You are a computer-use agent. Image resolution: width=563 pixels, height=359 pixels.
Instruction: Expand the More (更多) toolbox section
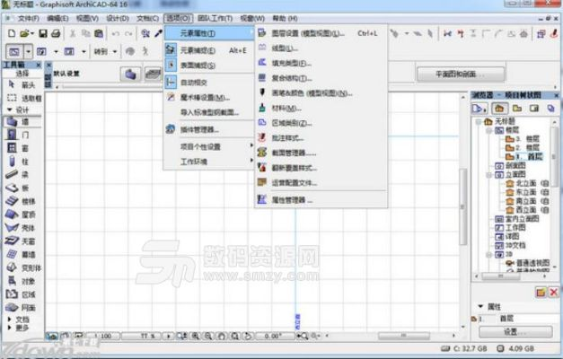click(10, 328)
